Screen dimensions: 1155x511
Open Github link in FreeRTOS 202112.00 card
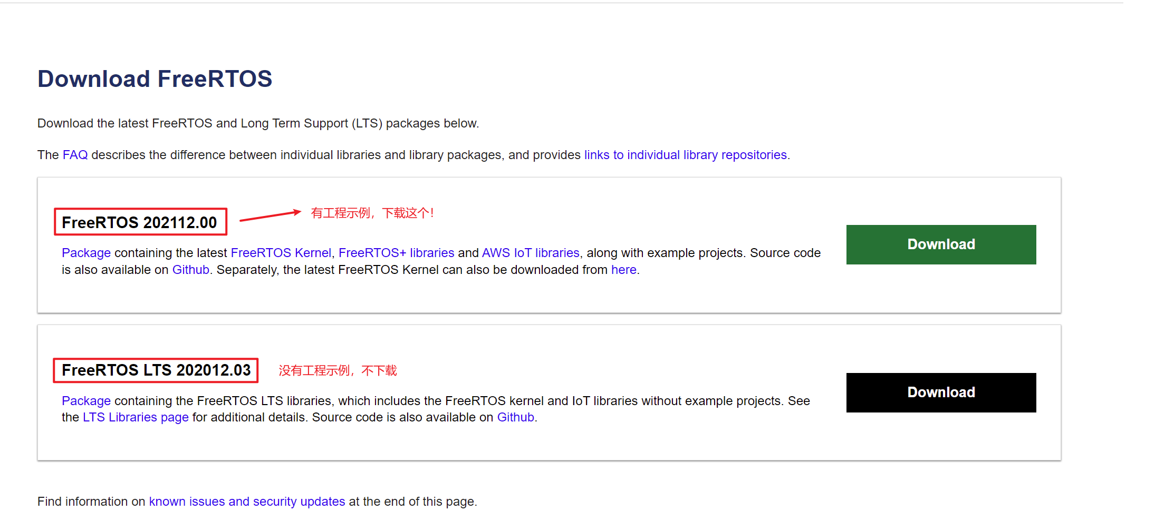(x=191, y=270)
